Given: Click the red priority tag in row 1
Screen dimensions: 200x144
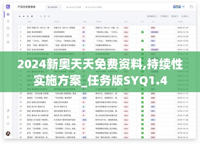Looking at the screenshot, I should (x=84, y=28).
